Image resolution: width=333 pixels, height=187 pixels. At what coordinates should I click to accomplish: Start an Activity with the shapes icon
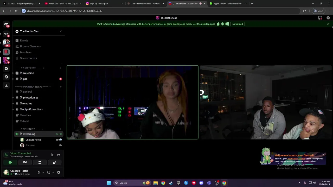40,162
